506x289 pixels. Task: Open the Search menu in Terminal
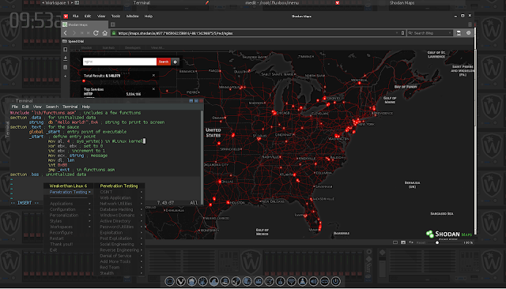pos(52,107)
